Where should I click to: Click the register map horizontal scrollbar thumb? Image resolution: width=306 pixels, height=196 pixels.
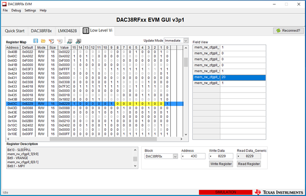(x=103, y=139)
